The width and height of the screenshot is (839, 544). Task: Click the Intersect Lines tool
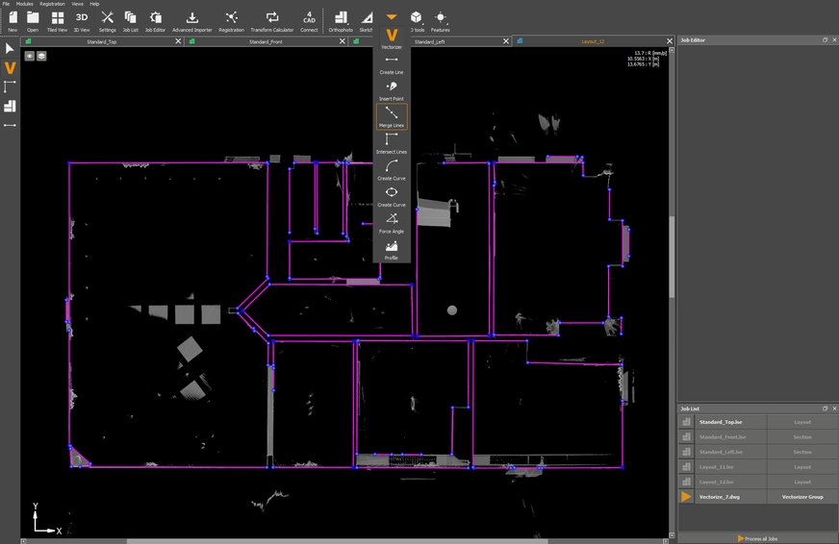tap(392, 142)
